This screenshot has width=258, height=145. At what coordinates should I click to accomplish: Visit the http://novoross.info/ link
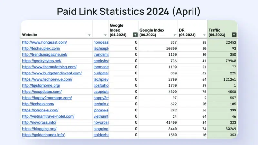point(39,122)
